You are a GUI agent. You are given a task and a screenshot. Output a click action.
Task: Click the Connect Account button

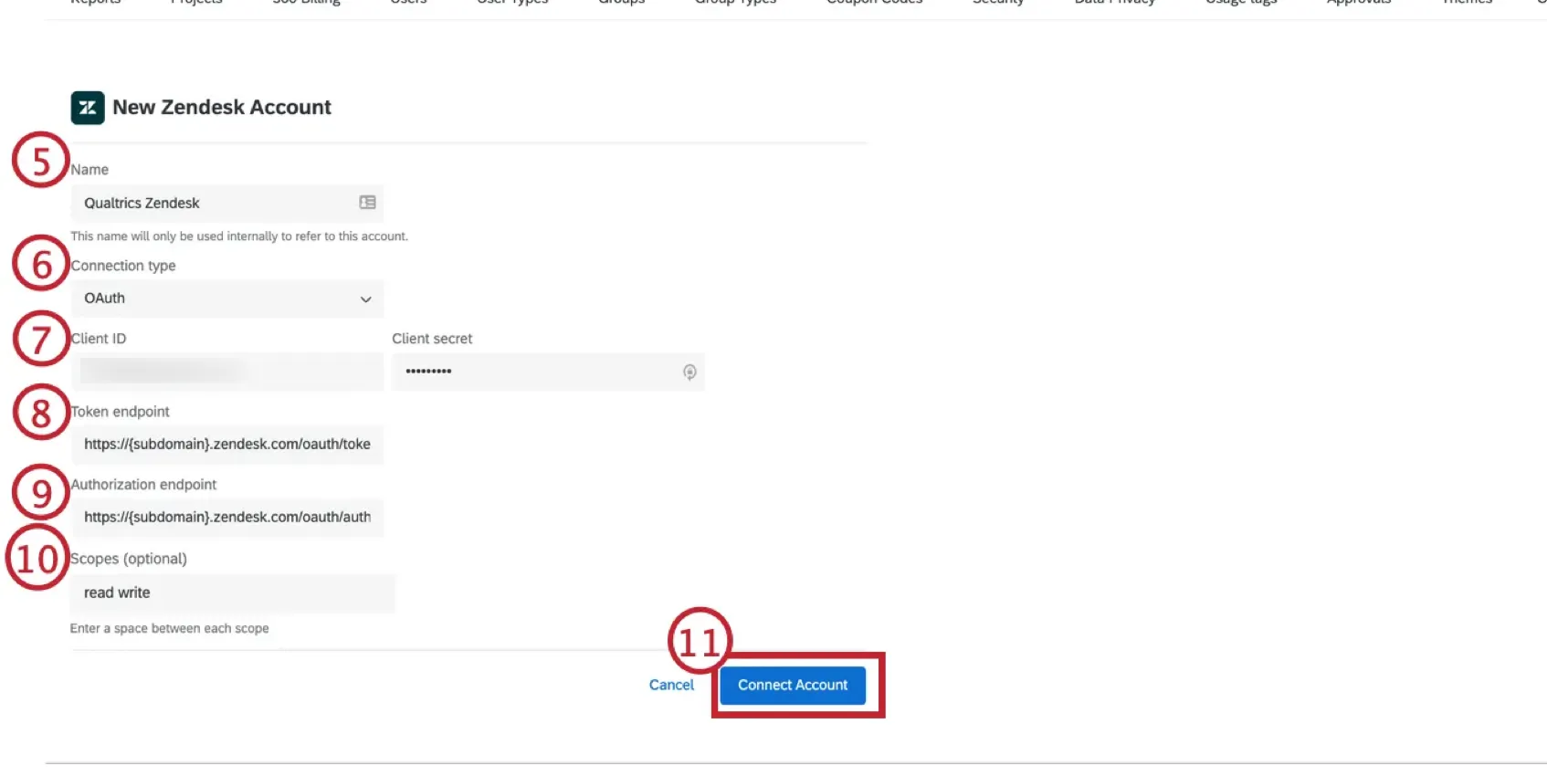[x=793, y=686]
